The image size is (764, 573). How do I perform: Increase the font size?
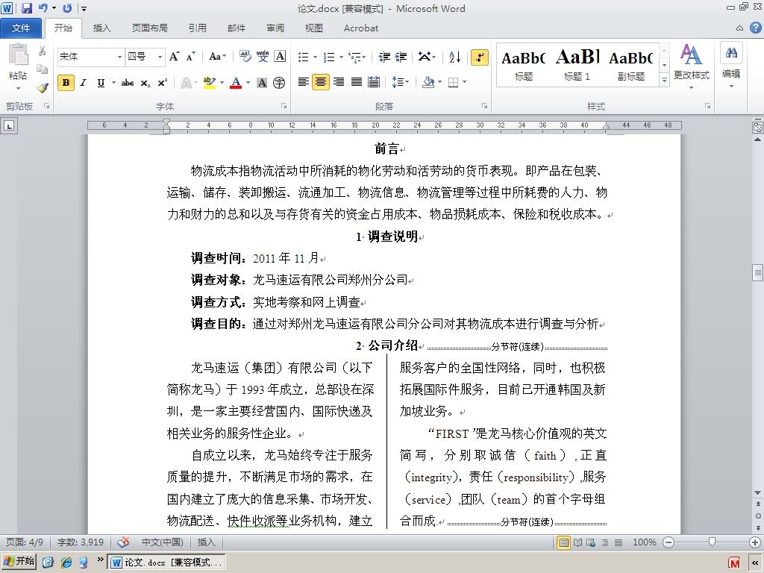coord(174,57)
